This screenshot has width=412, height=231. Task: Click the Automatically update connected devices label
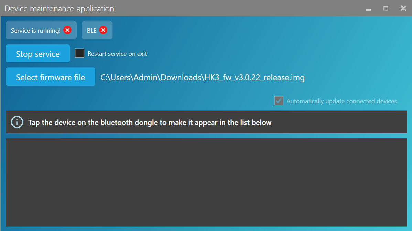point(341,101)
